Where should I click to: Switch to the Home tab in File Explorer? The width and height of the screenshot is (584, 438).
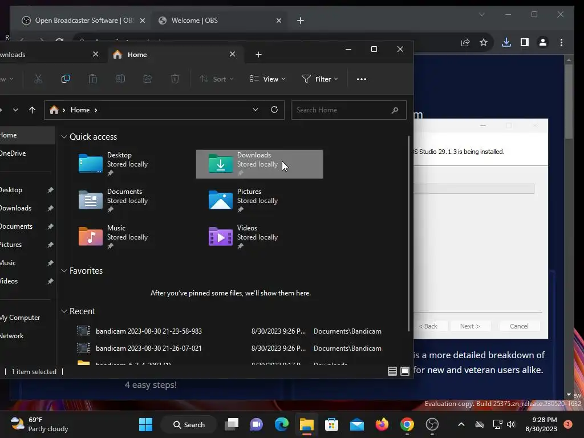[x=175, y=54]
